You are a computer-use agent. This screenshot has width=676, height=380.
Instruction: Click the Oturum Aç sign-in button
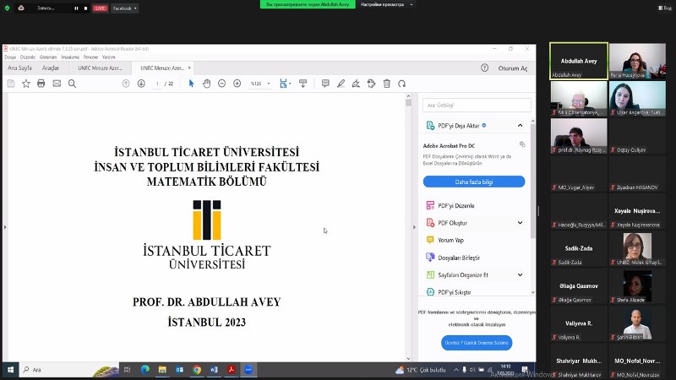[513, 68]
